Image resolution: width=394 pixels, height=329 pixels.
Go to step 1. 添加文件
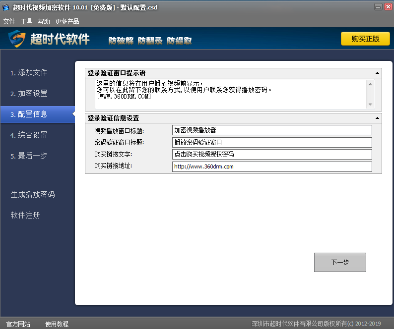pyautogui.click(x=29, y=73)
